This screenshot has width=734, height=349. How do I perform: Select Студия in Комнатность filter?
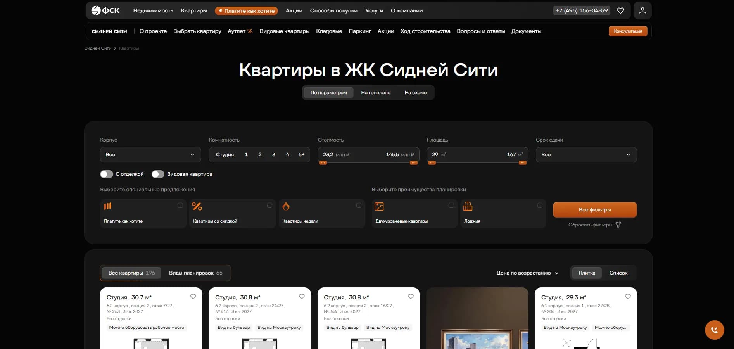click(x=225, y=155)
